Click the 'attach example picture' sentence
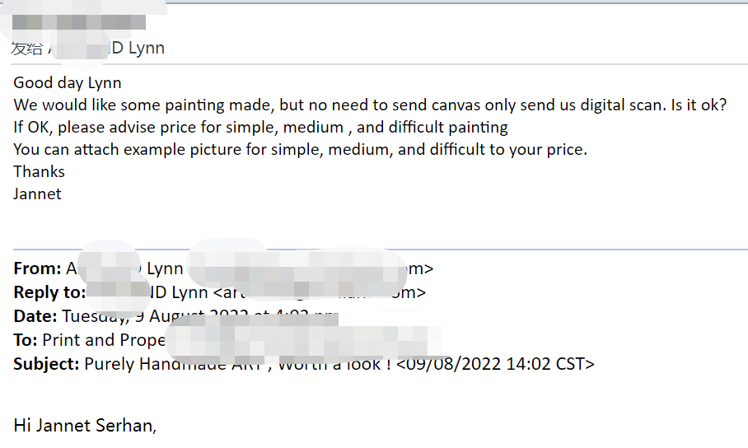The image size is (748, 448). [x=300, y=150]
